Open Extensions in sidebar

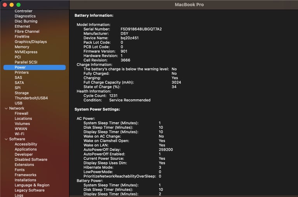click(24, 165)
